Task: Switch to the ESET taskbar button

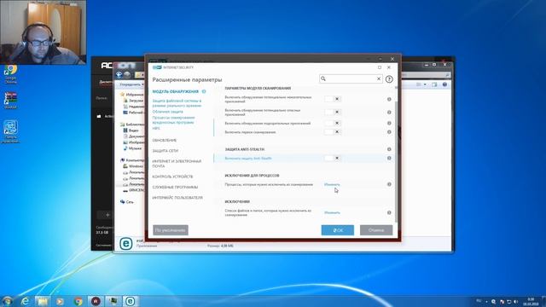Action: (x=131, y=301)
